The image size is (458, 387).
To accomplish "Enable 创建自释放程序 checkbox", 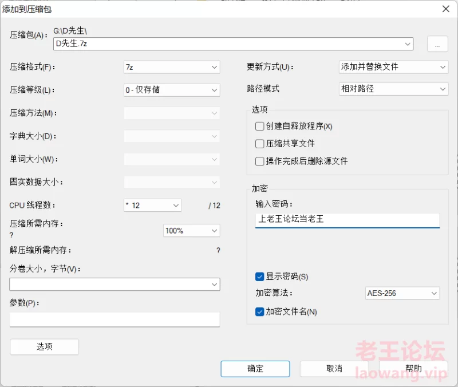I will (259, 126).
